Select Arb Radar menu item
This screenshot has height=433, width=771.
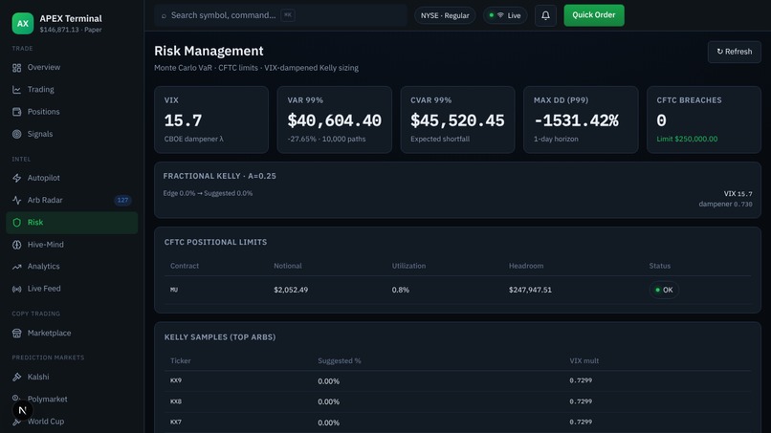[72, 200]
